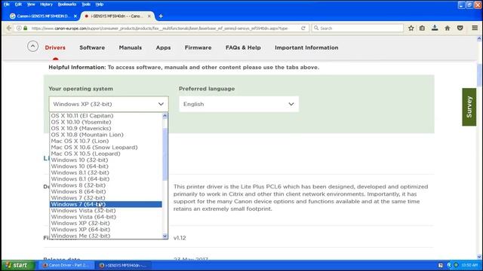
Task: Switch to the Drivers tab
Action: click(55, 47)
